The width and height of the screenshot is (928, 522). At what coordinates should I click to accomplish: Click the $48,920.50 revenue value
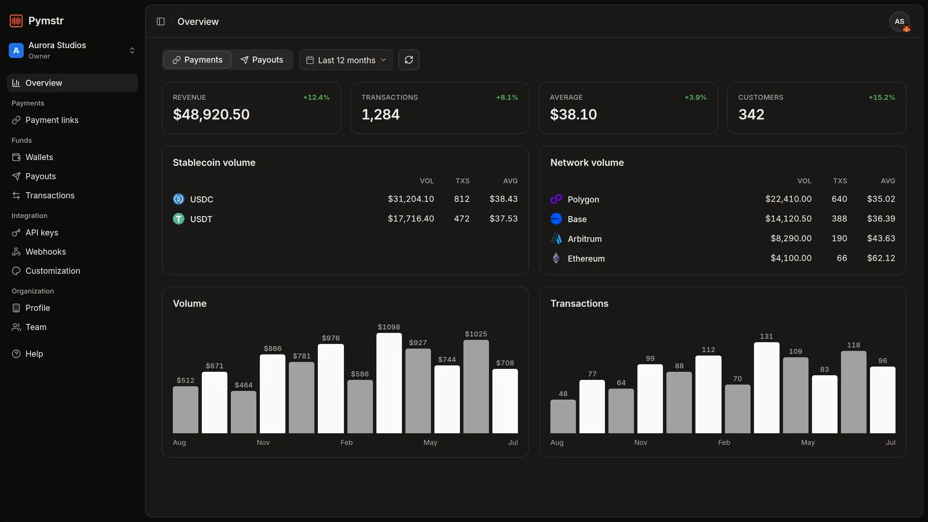[211, 115]
